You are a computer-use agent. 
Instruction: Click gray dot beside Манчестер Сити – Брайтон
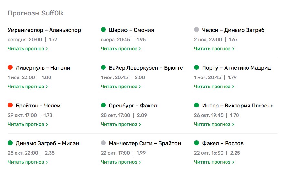click(104, 143)
